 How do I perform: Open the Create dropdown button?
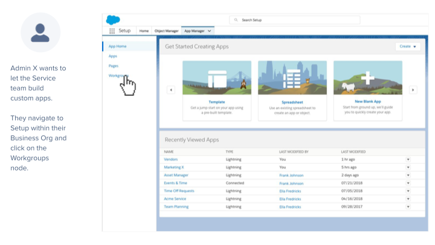[408, 47]
